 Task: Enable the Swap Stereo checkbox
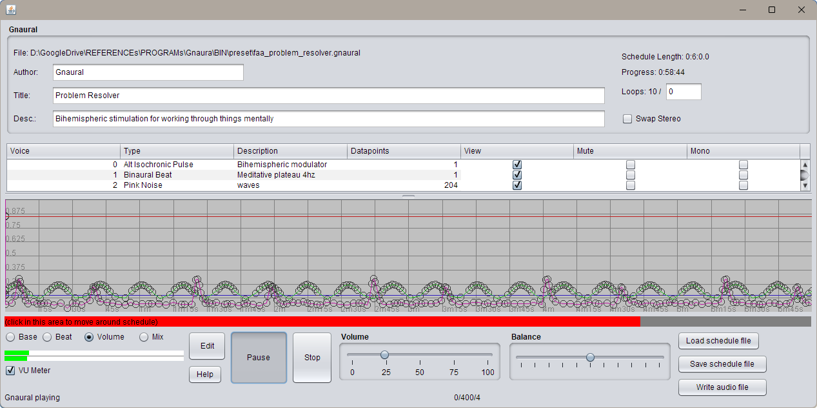(x=627, y=119)
